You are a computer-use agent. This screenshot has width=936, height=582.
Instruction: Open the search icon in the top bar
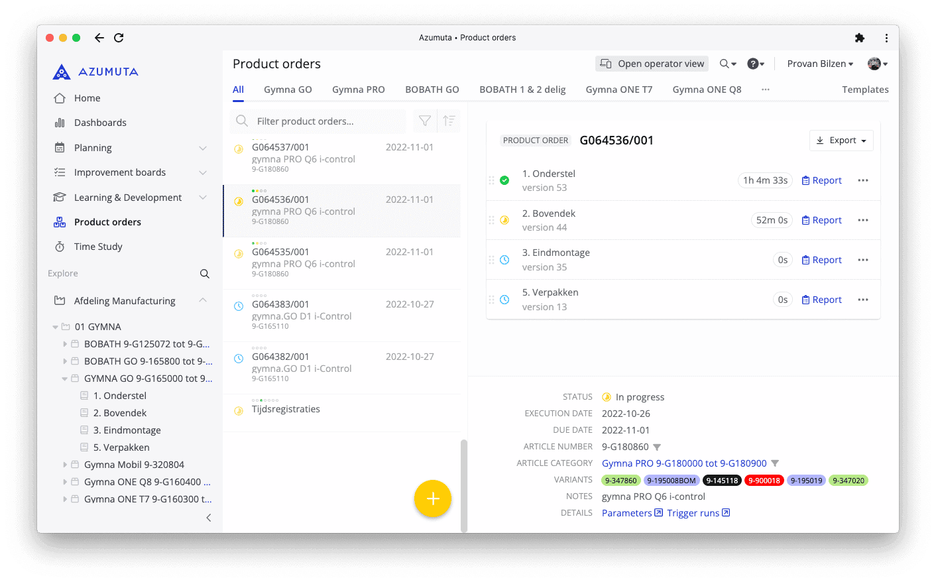click(724, 63)
